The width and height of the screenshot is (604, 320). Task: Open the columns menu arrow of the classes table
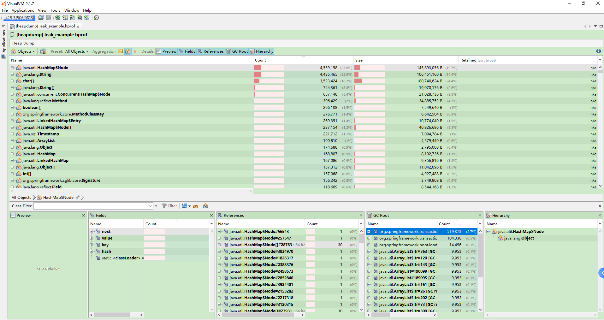point(600,60)
